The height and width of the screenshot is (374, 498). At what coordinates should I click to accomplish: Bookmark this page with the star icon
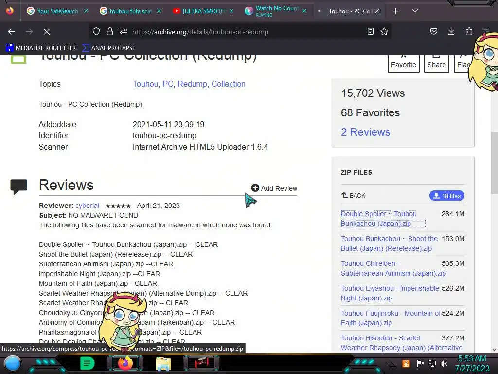[384, 31]
